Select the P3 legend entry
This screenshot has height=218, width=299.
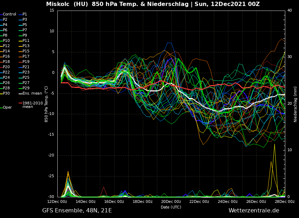click(25, 20)
